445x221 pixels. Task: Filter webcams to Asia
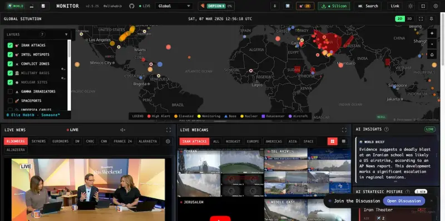click(x=293, y=141)
